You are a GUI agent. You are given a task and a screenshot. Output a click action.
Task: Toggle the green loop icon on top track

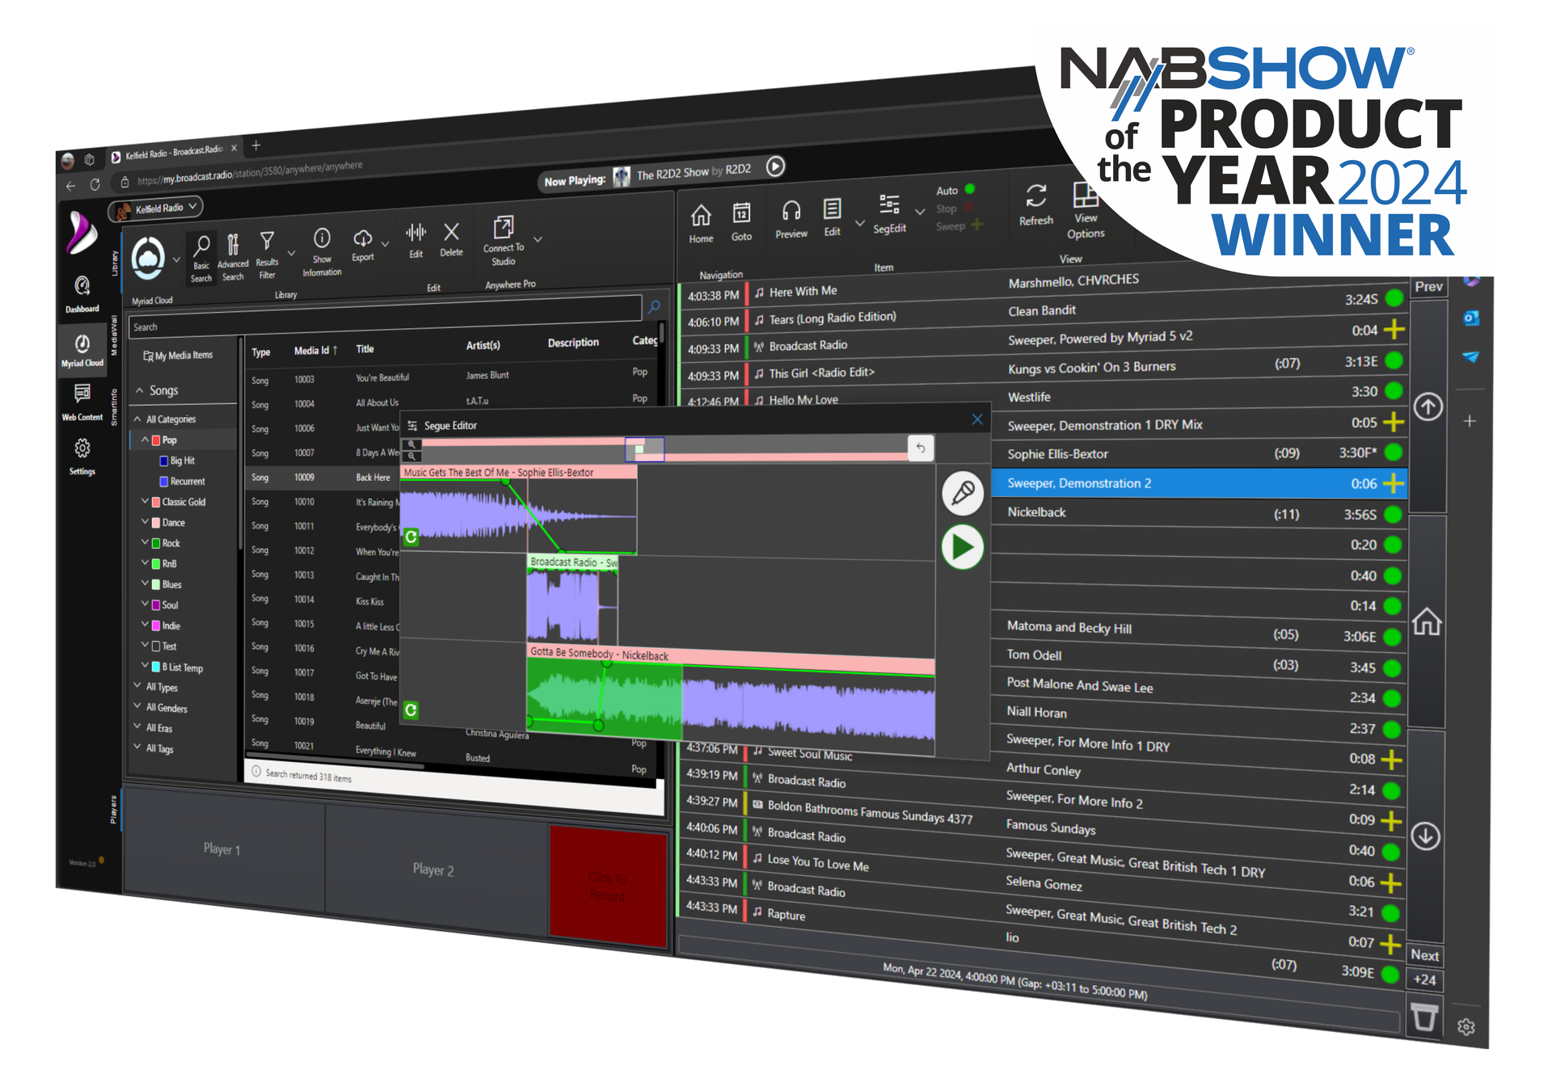411,537
